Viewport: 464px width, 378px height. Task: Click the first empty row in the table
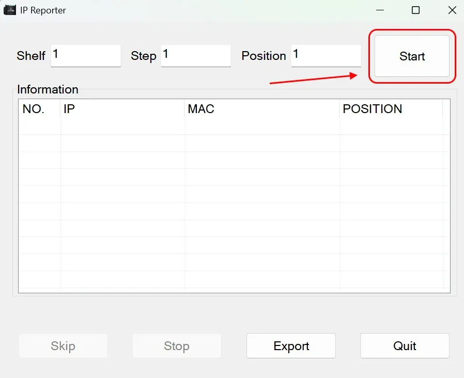click(x=233, y=127)
